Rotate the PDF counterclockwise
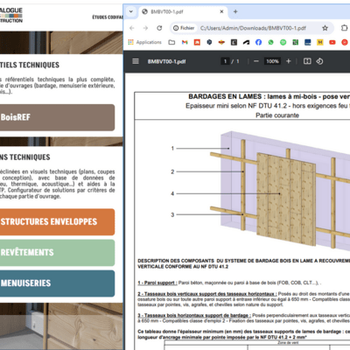Image resolution: width=350 pixels, height=350 pixels. click(x=319, y=61)
